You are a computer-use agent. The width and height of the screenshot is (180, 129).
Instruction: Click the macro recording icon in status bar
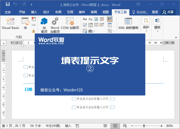pyautogui.click(x=77, y=126)
